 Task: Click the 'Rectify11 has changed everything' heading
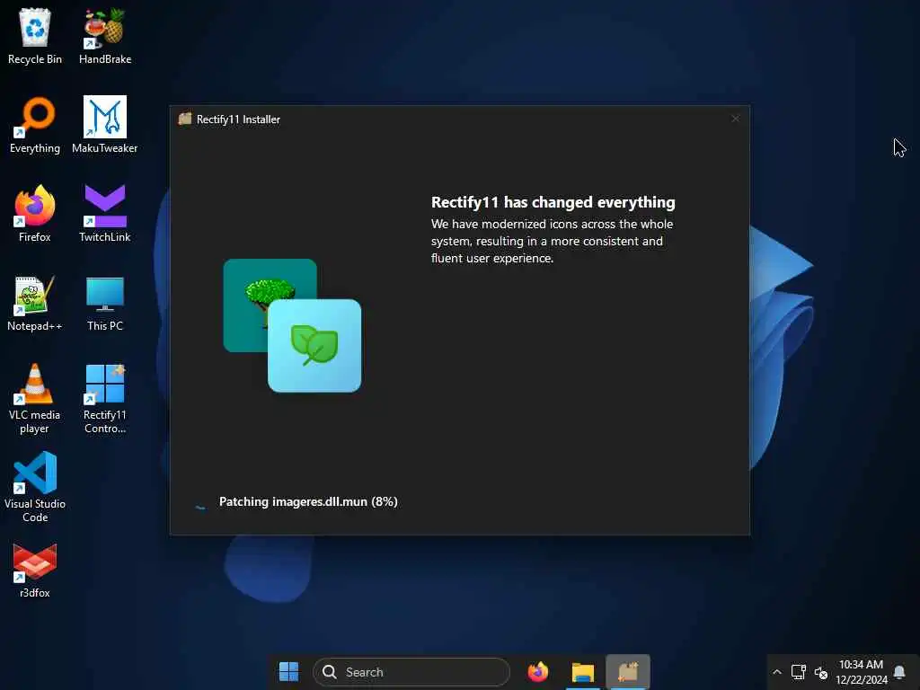point(553,202)
